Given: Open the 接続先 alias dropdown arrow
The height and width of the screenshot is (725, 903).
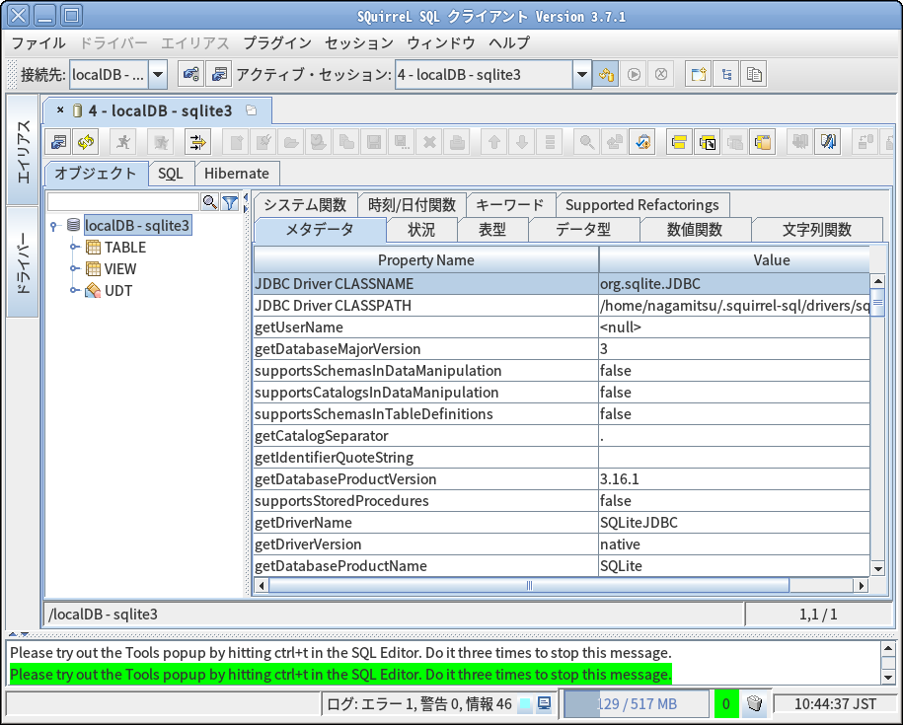Looking at the screenshot, I should [x=158, y=74].
